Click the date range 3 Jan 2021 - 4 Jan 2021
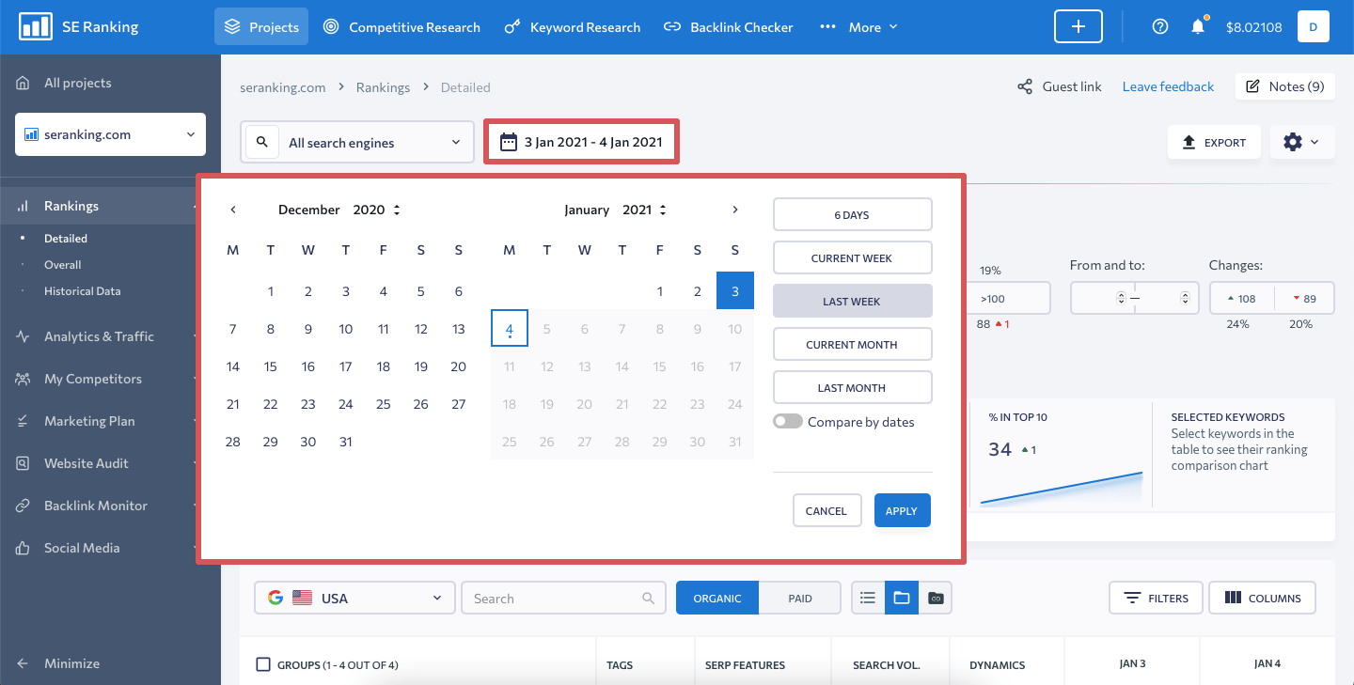Image resolution: width=1354 pixels, height=685 pixels. click(x=581, y=143)
